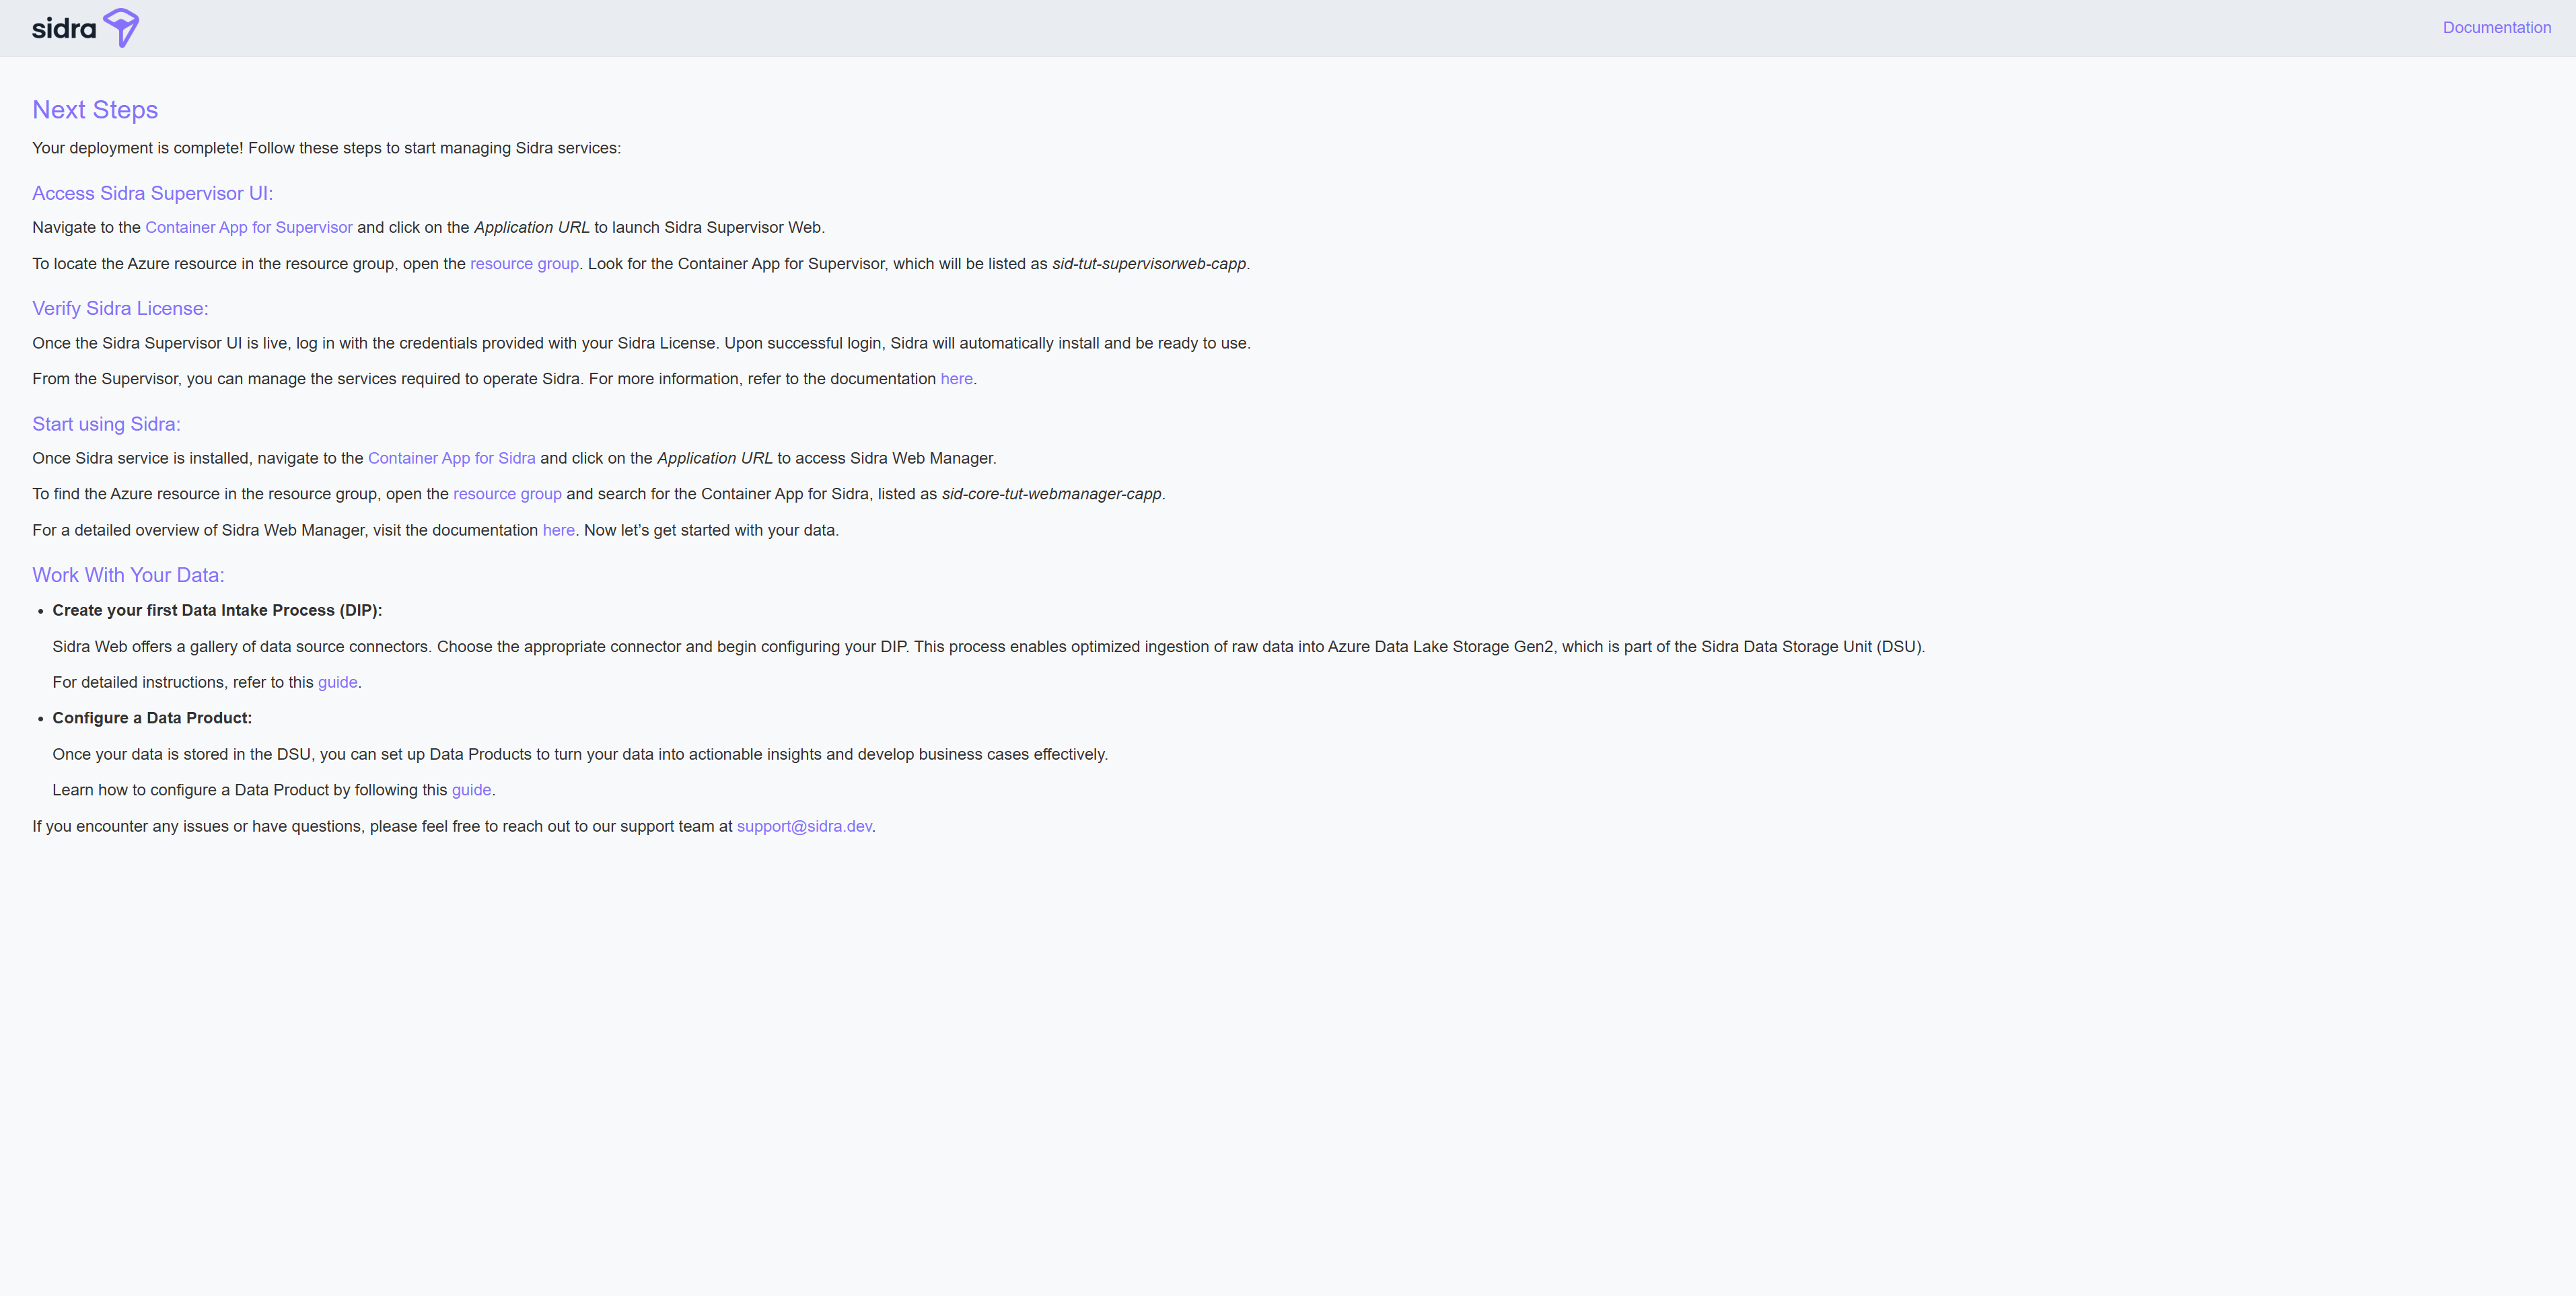Image resolution: width=2576 pixels, height=1296 pixels.
Task: Open the guide link for DIP instructions
Action: (x=337, y=682)
